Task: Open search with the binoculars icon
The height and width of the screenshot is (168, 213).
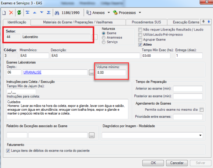Action: click(57, 13)
